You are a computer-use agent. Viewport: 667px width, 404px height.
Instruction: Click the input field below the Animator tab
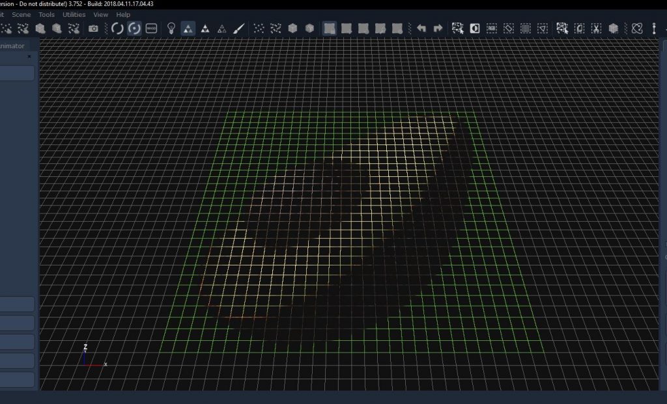pyautogui.click(x=18, y=72)
